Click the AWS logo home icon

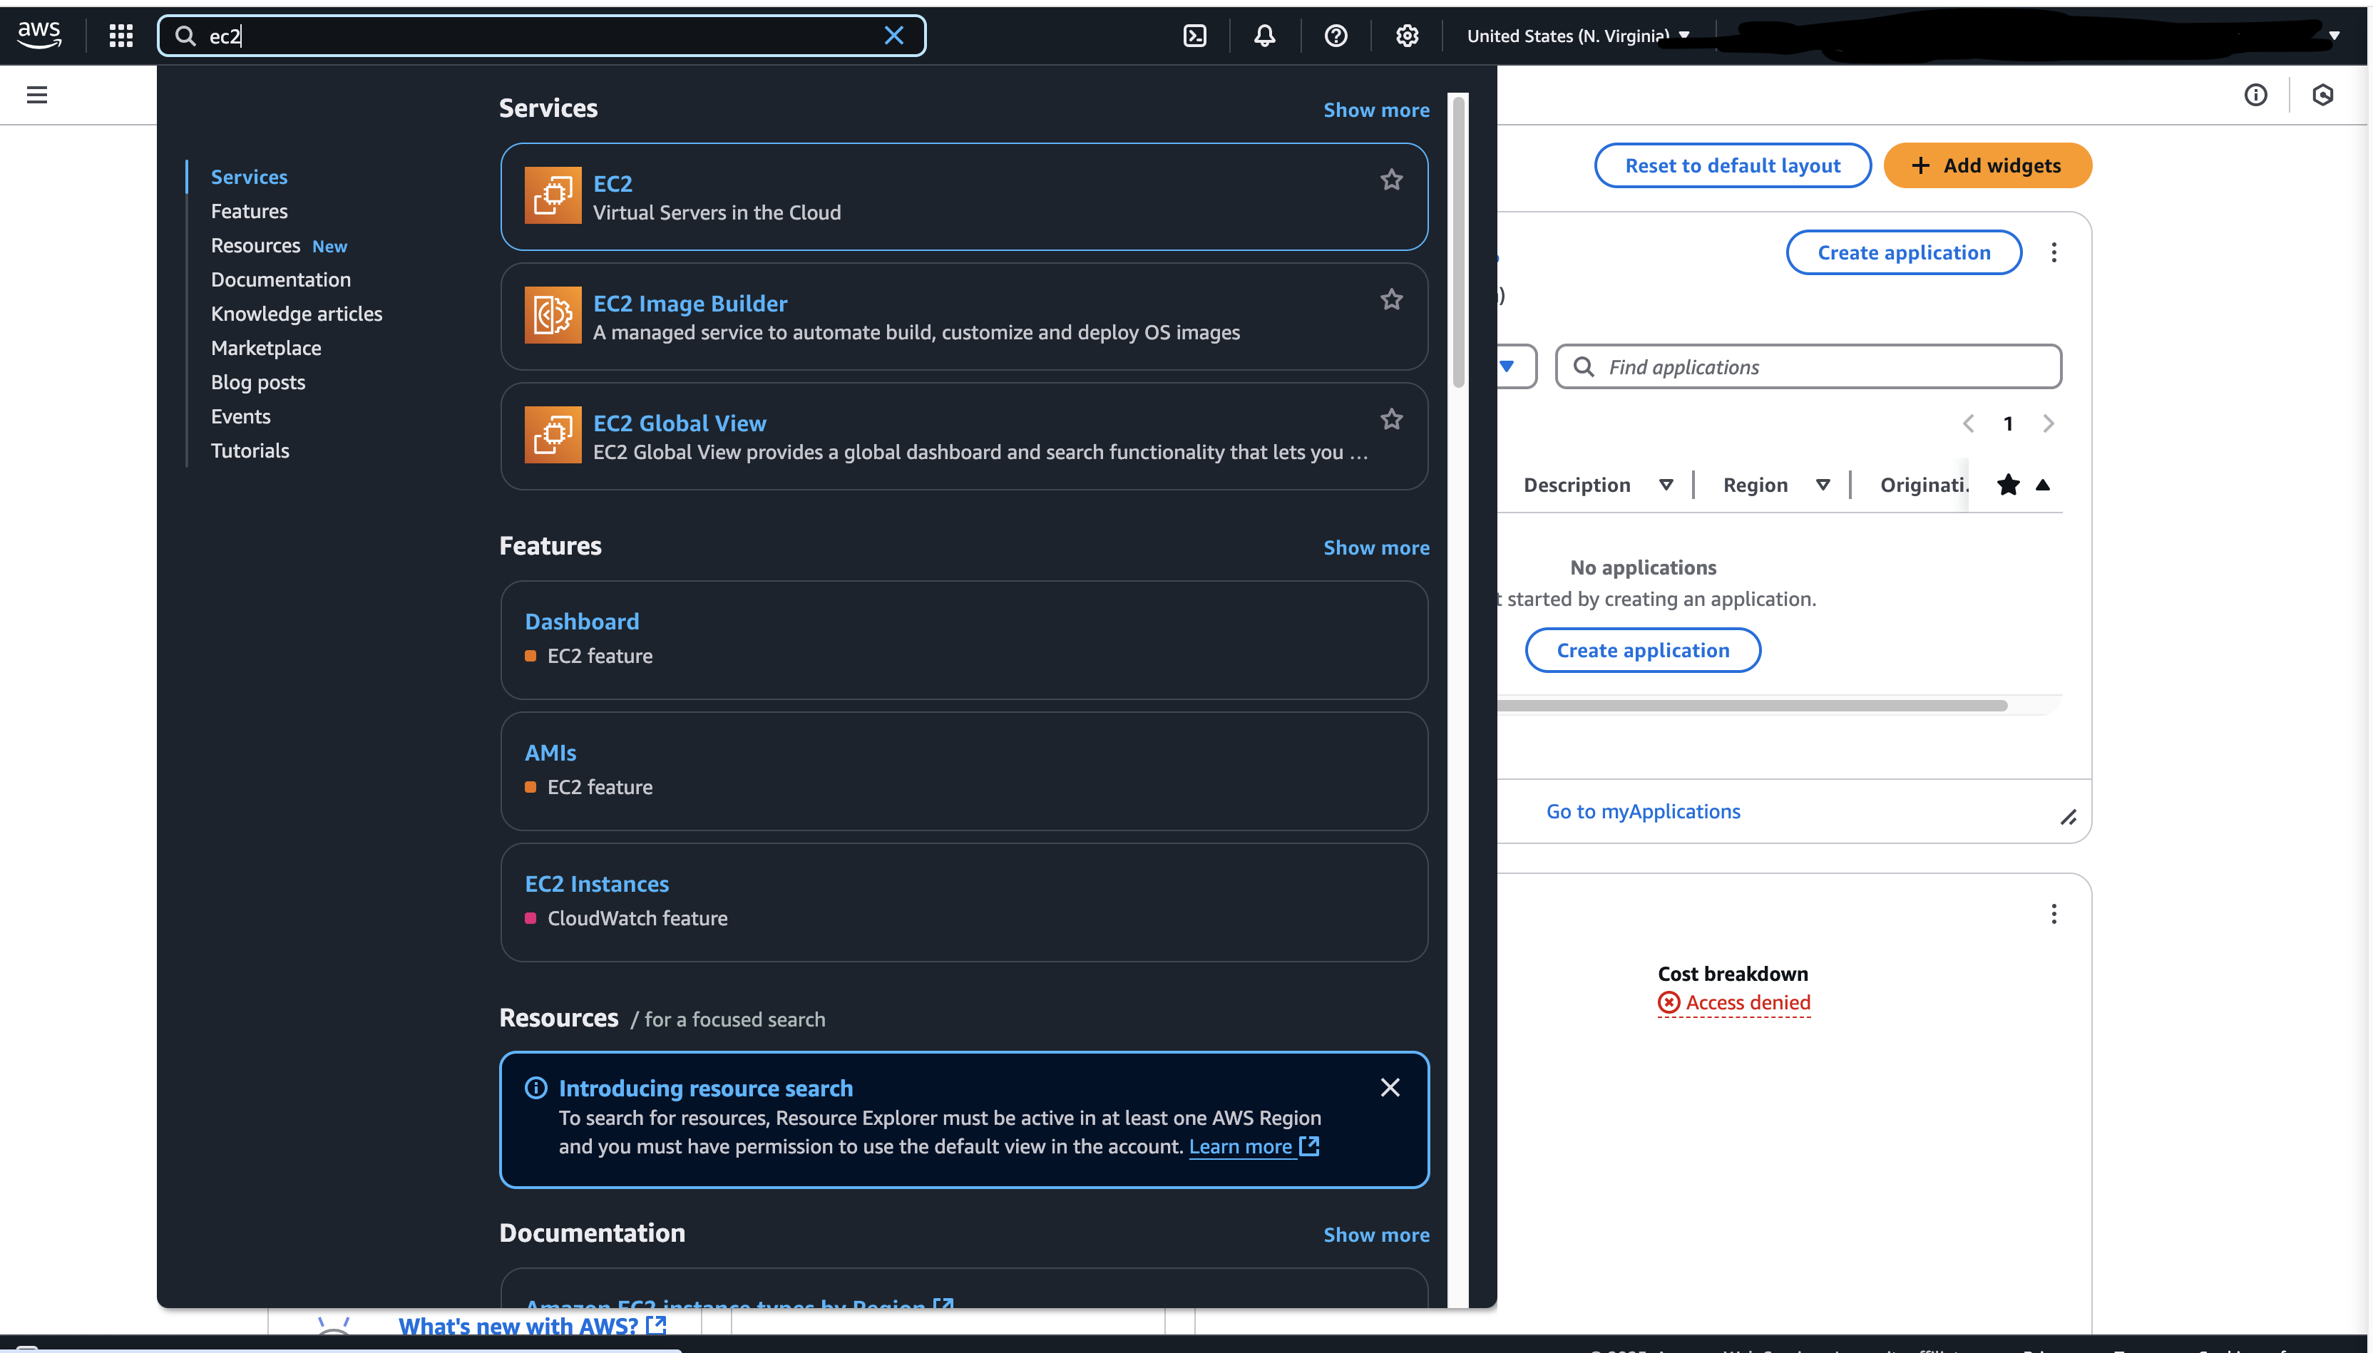(39, 36)
